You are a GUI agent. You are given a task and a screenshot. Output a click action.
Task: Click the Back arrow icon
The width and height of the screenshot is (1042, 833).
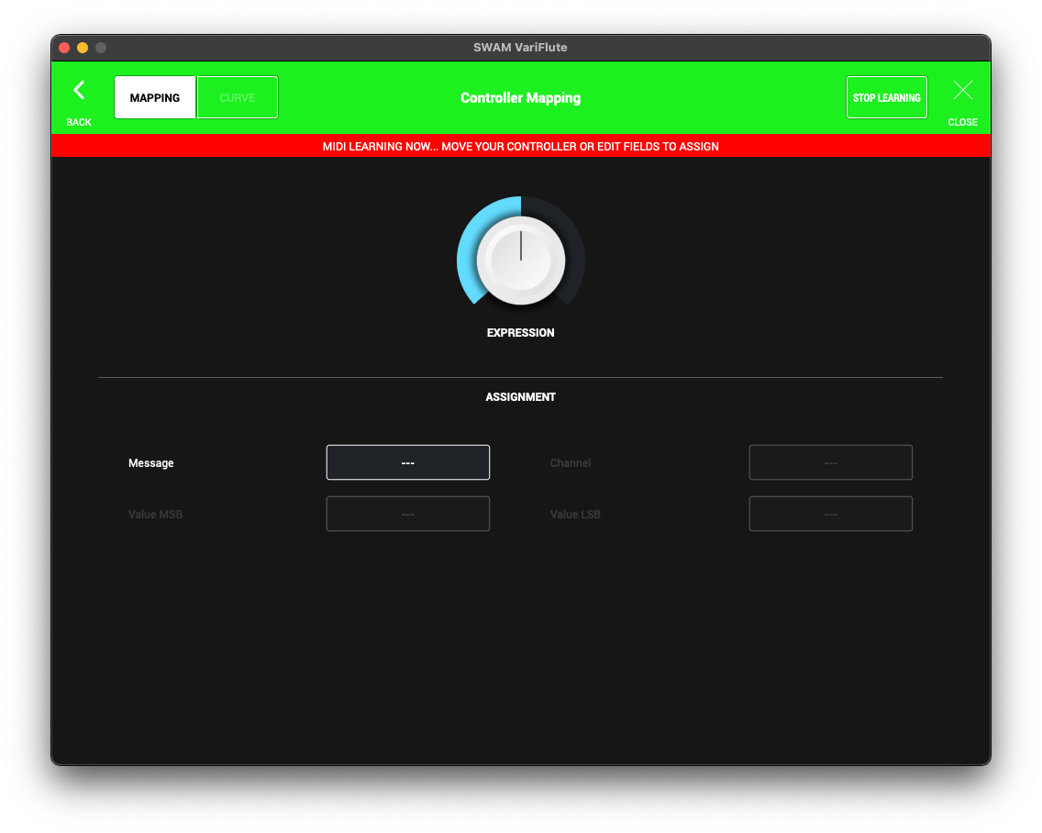tap(79, 91)
